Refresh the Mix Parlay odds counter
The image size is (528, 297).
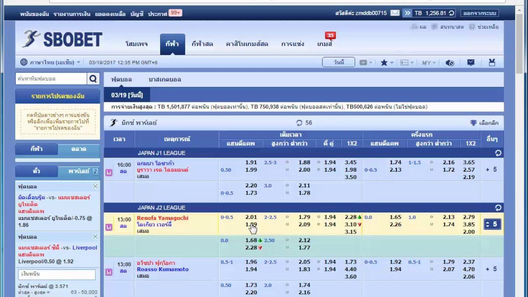click(x=299, y=123)
